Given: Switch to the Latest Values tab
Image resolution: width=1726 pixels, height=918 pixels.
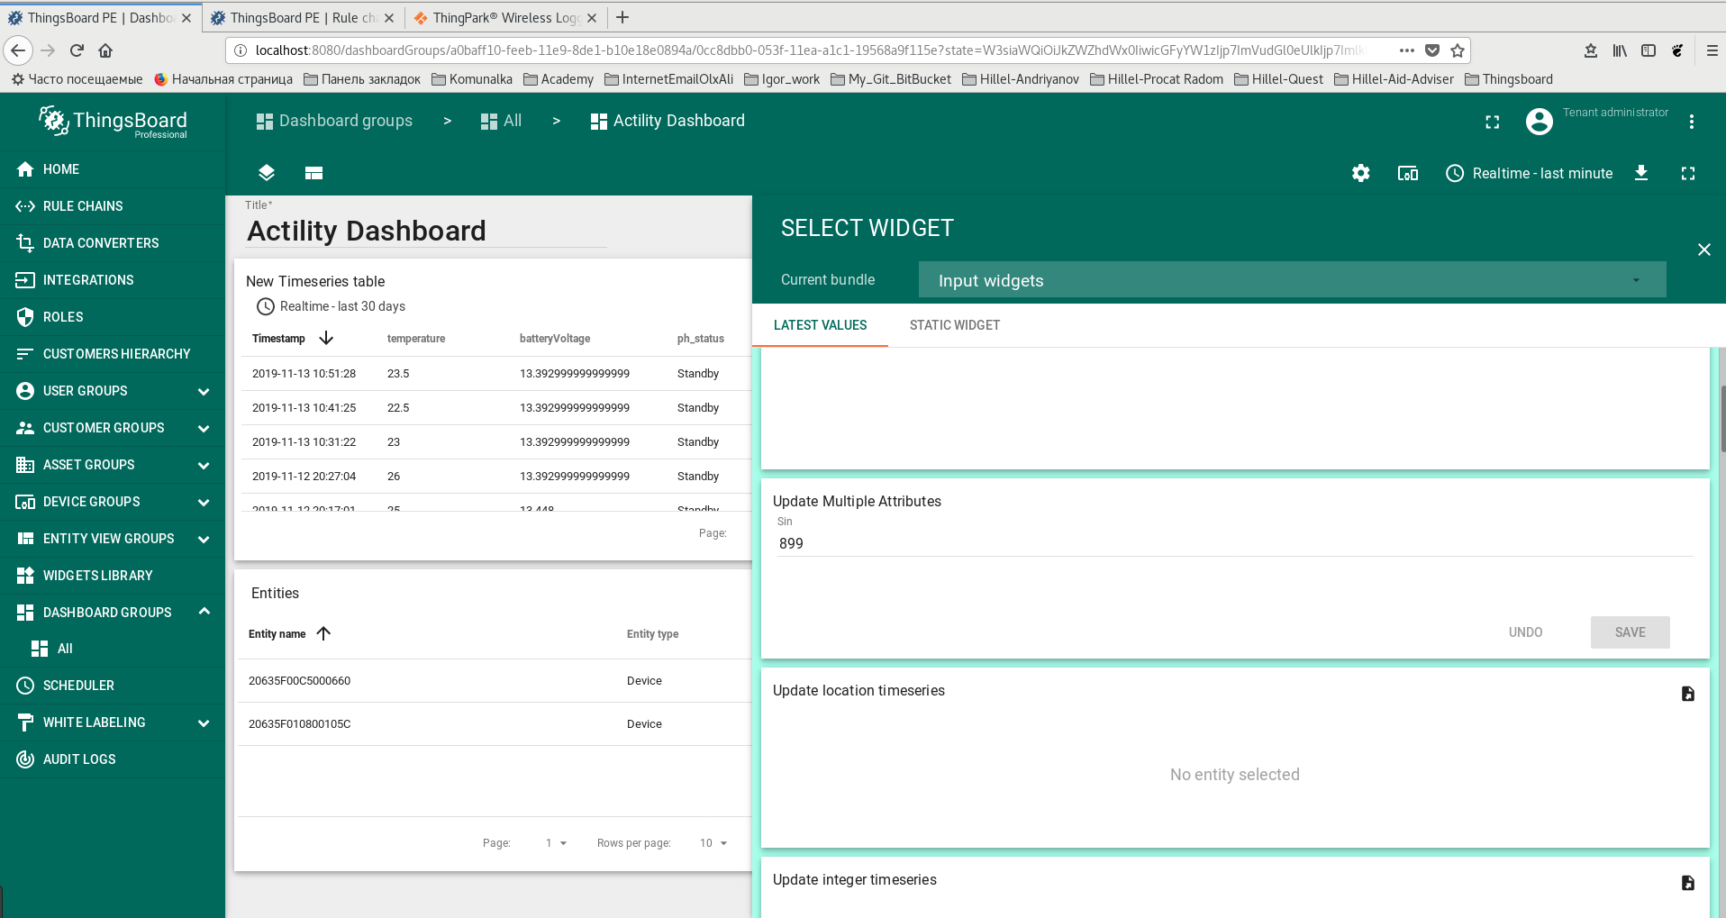Looking at the screenshot, I should click(820, 325).
